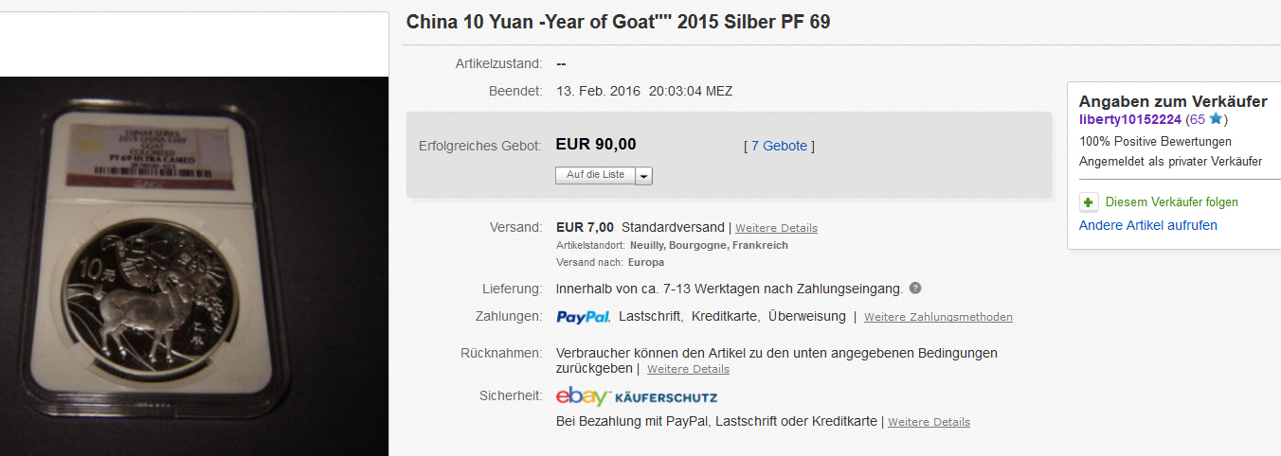
Task: Click the PayPal logo under Zahlungen
Action: click(x=582, y=317)
